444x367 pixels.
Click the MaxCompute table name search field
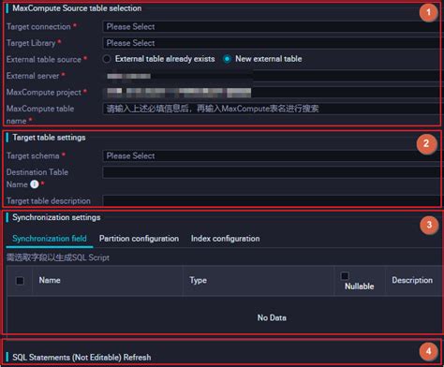[x=271, y=109]
